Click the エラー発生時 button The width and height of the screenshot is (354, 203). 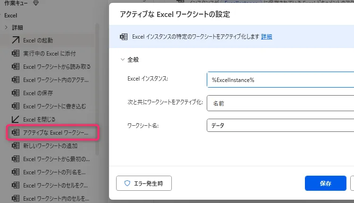pos(144,184)
